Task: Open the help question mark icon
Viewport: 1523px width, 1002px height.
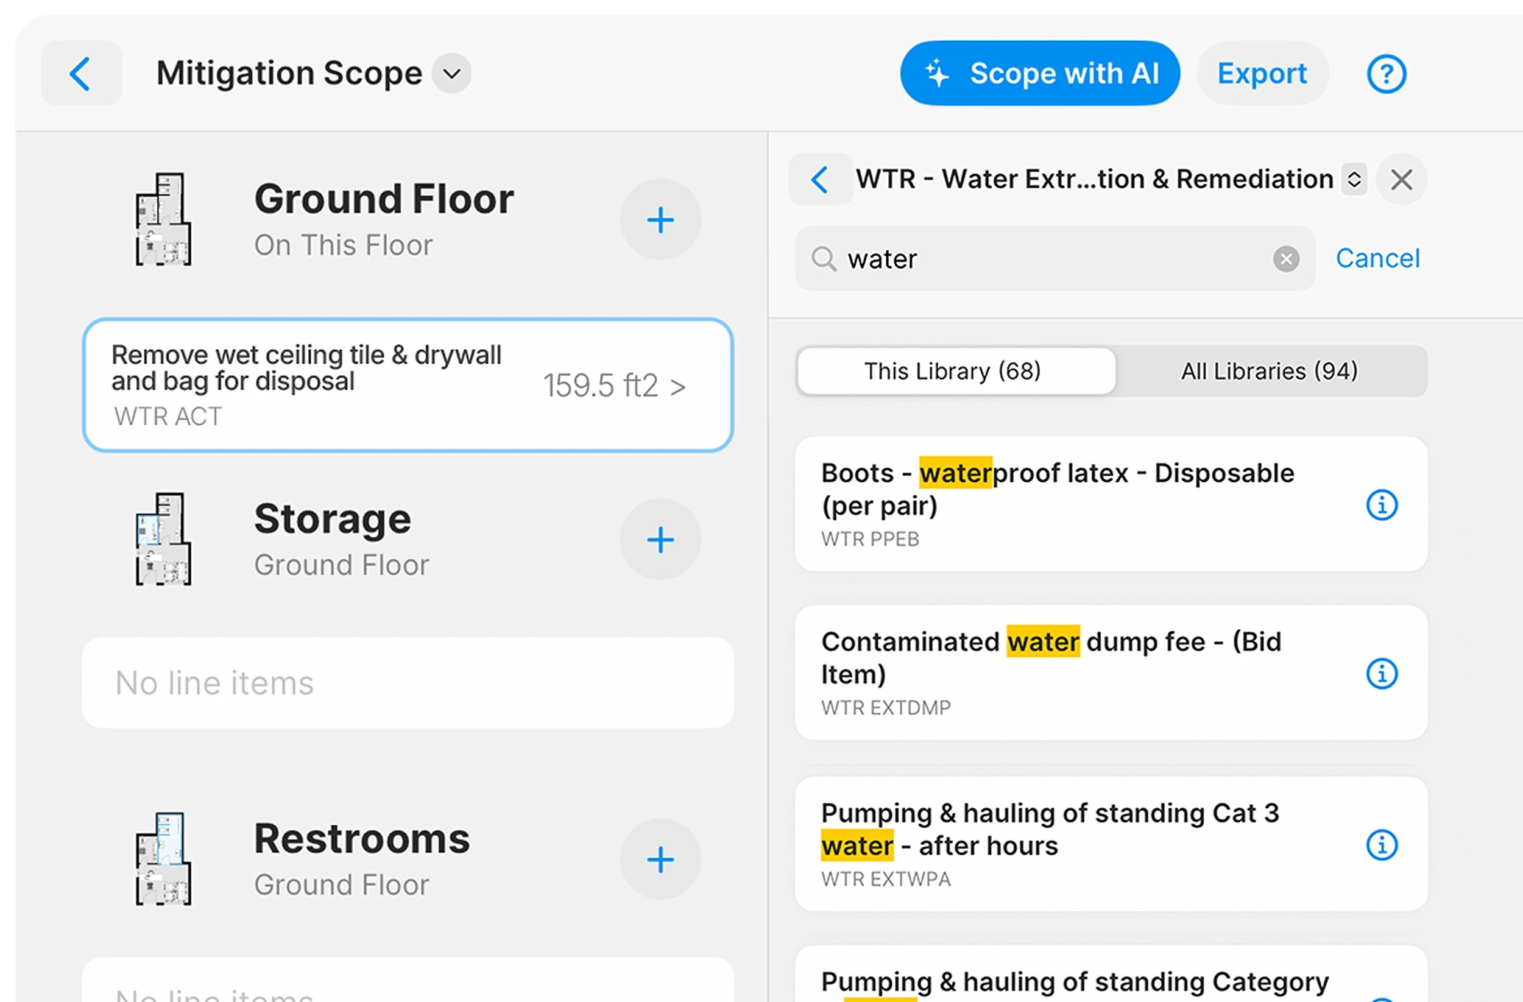Action: [1386, 74]
